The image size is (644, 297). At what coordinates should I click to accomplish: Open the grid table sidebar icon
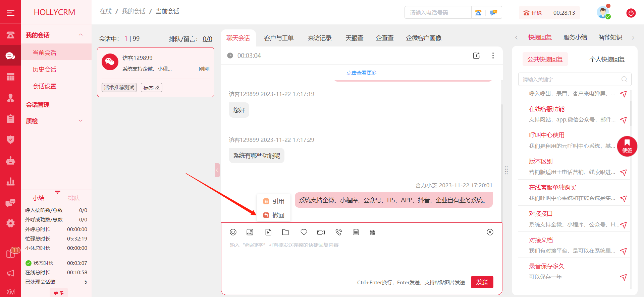10,77
